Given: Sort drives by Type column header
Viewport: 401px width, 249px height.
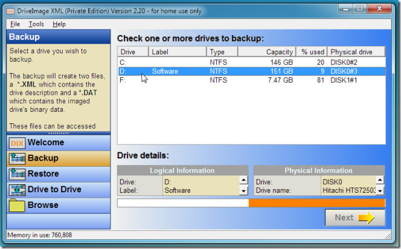Looking at the screenshot, I should (222, 52).
